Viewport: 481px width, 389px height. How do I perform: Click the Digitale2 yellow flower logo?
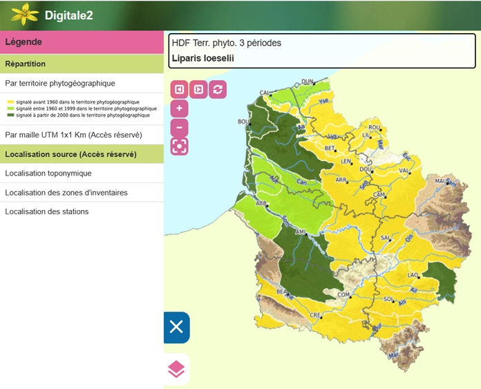(25, 14)
